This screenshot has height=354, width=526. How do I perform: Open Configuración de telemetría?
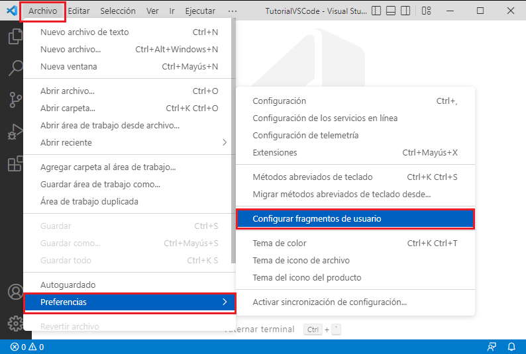(x=355, y=135)
